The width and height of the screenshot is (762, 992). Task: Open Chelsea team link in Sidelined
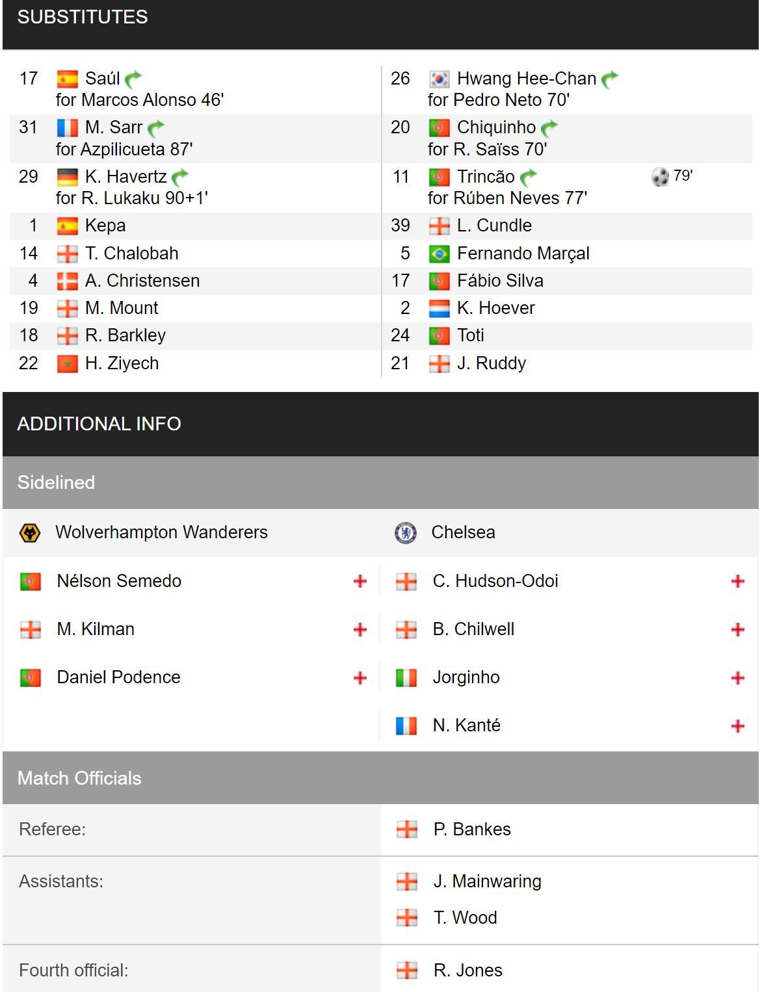(464, 532)
